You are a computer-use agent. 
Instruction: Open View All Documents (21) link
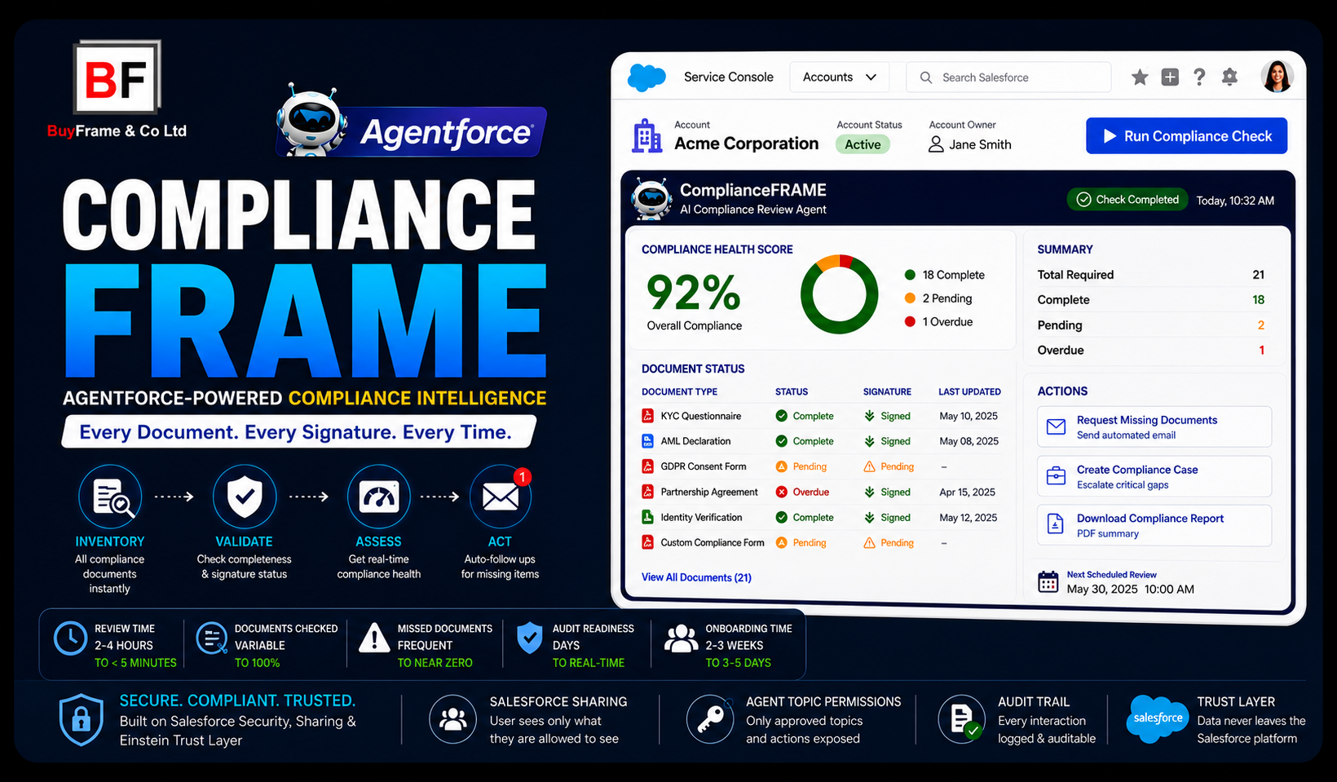tap(696, 577)
